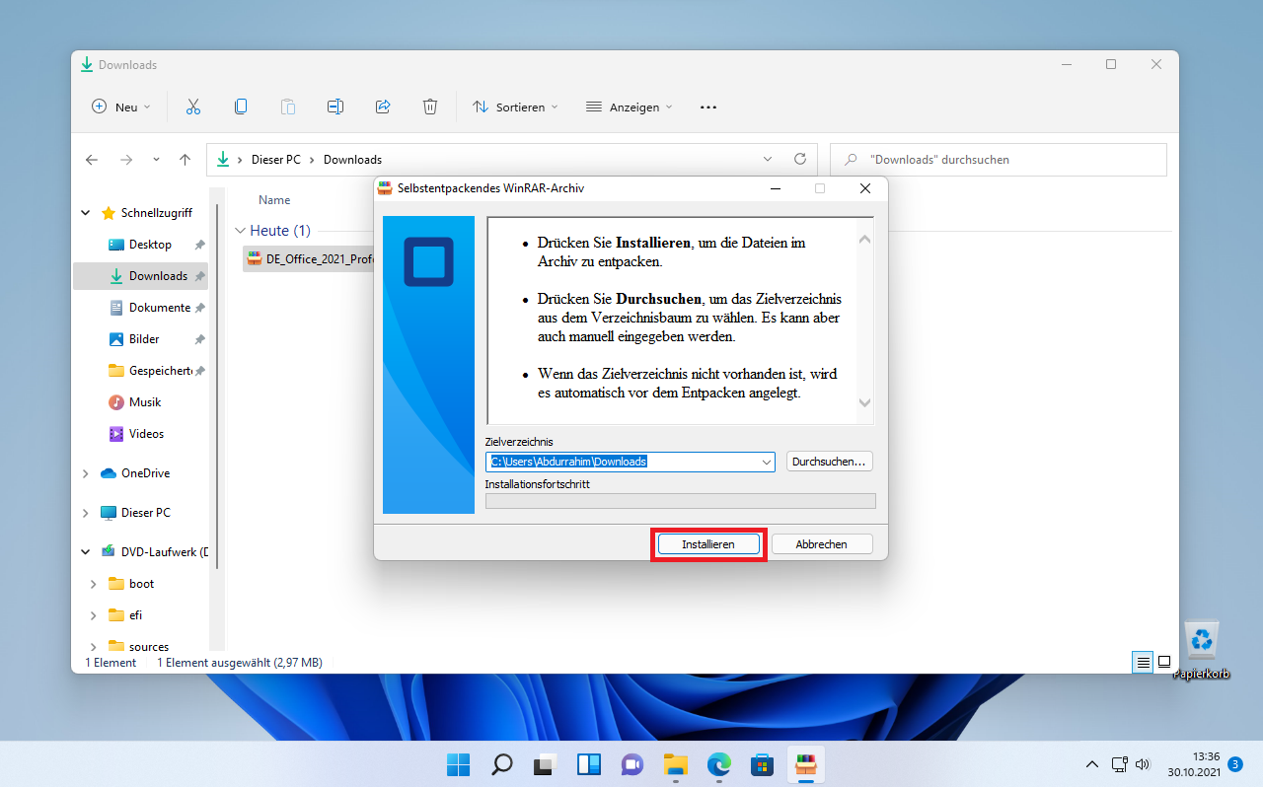Screen dimensions: 1263x787
Task: Open the Sortieren dropdown menu
Action: [515, 107]
